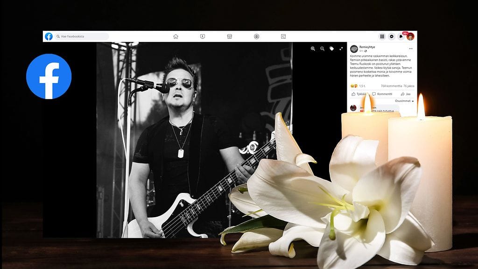Click the Hae Facebookista search field
Screen dimensions: 478x269
click(x=82, y=36)
